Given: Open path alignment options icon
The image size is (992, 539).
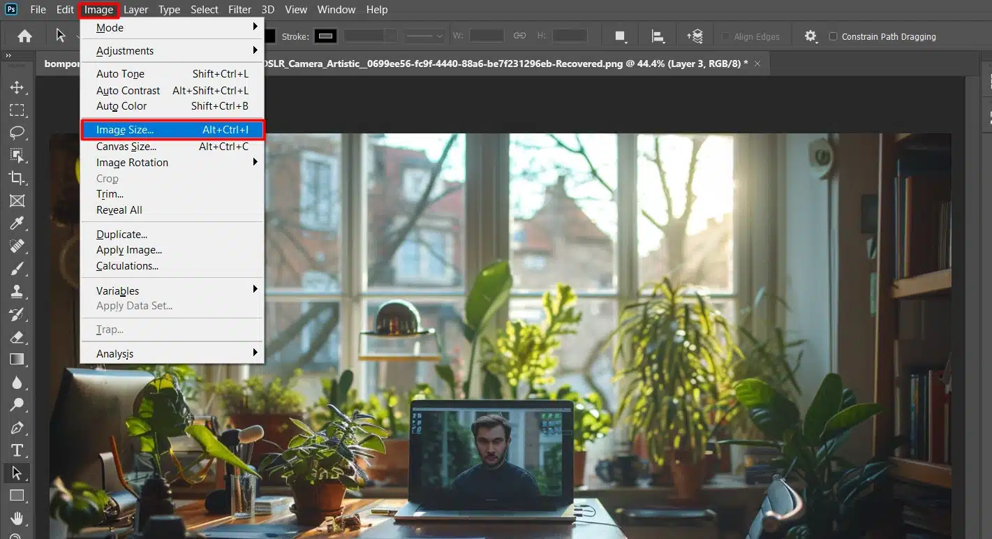Looking at the screenshot, I should (x=658, y=36).
